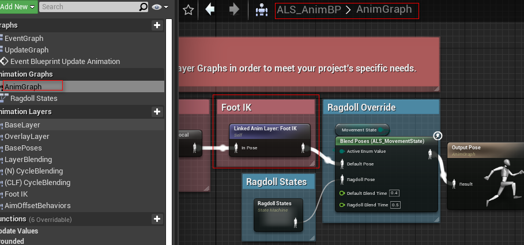Viewport: 524px width, 245px height.
Task: Select AnimGraph in the breadcrumb
Action: 384,10
